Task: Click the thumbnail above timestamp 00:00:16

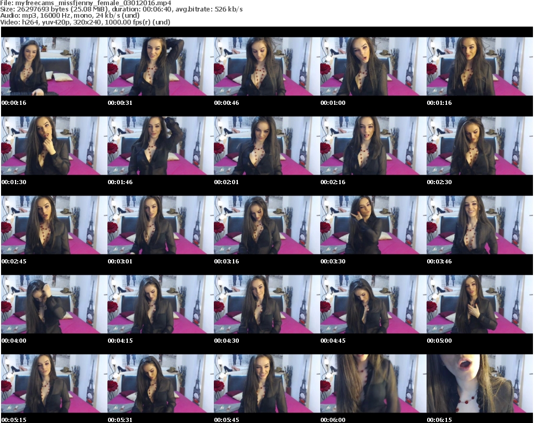Action: (54, 66)
